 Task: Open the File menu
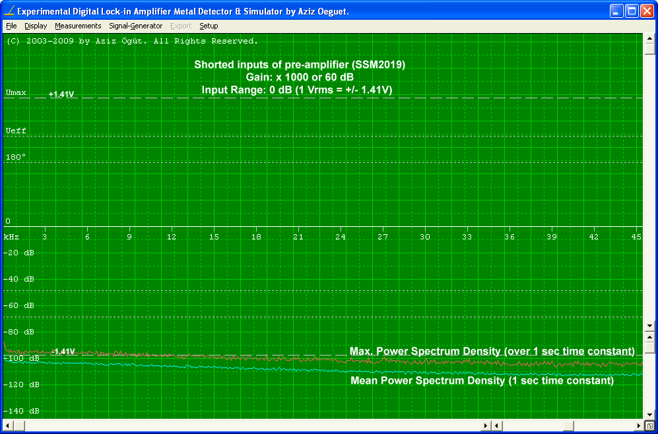(x=11, y=26)
